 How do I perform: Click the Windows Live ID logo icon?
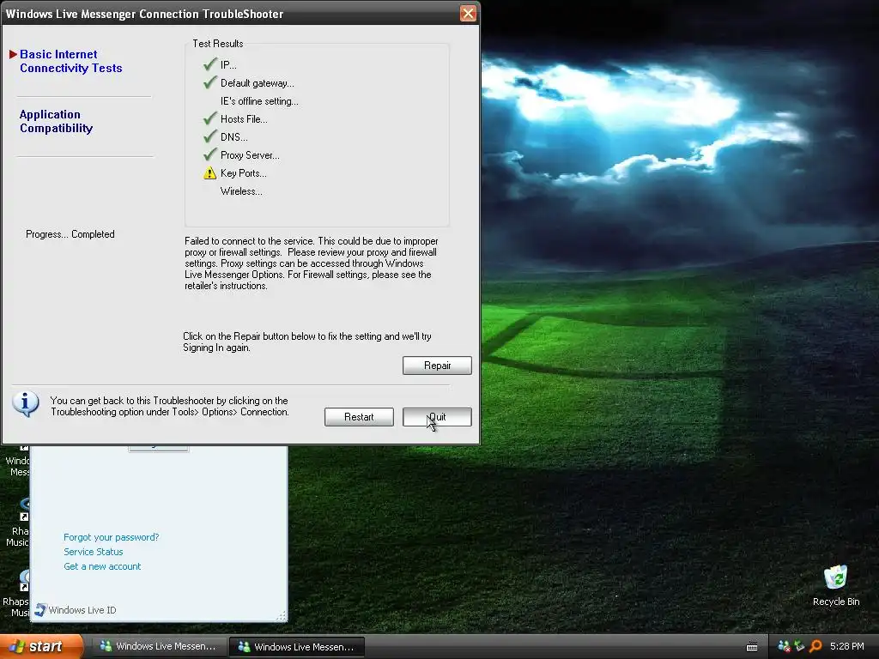point(40,610)
